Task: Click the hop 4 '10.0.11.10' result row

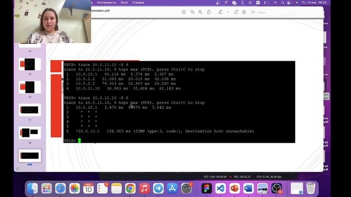Action: coord(123,89)
